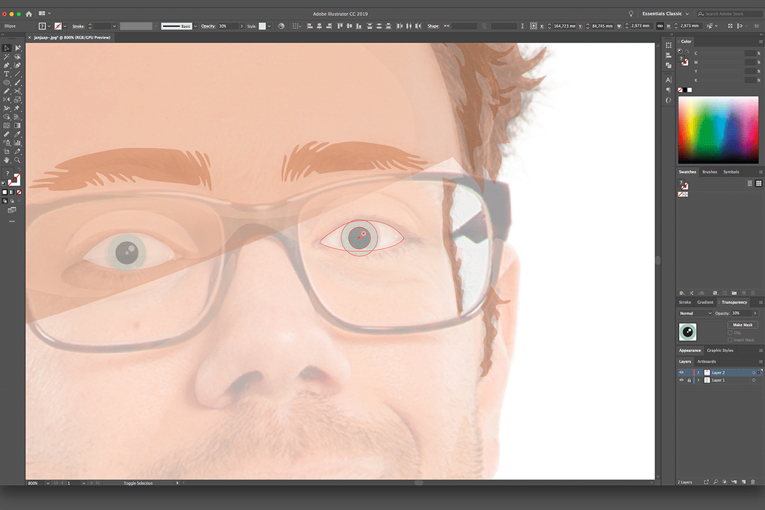Click the Search Adobe Stock field
The image size is (765, 510).
pyautogui.click(x=729, y=13)
